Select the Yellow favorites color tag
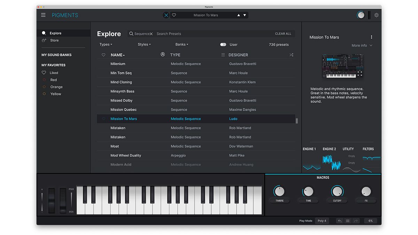Viewport: 418px width, 235px height. coord(44,94)
